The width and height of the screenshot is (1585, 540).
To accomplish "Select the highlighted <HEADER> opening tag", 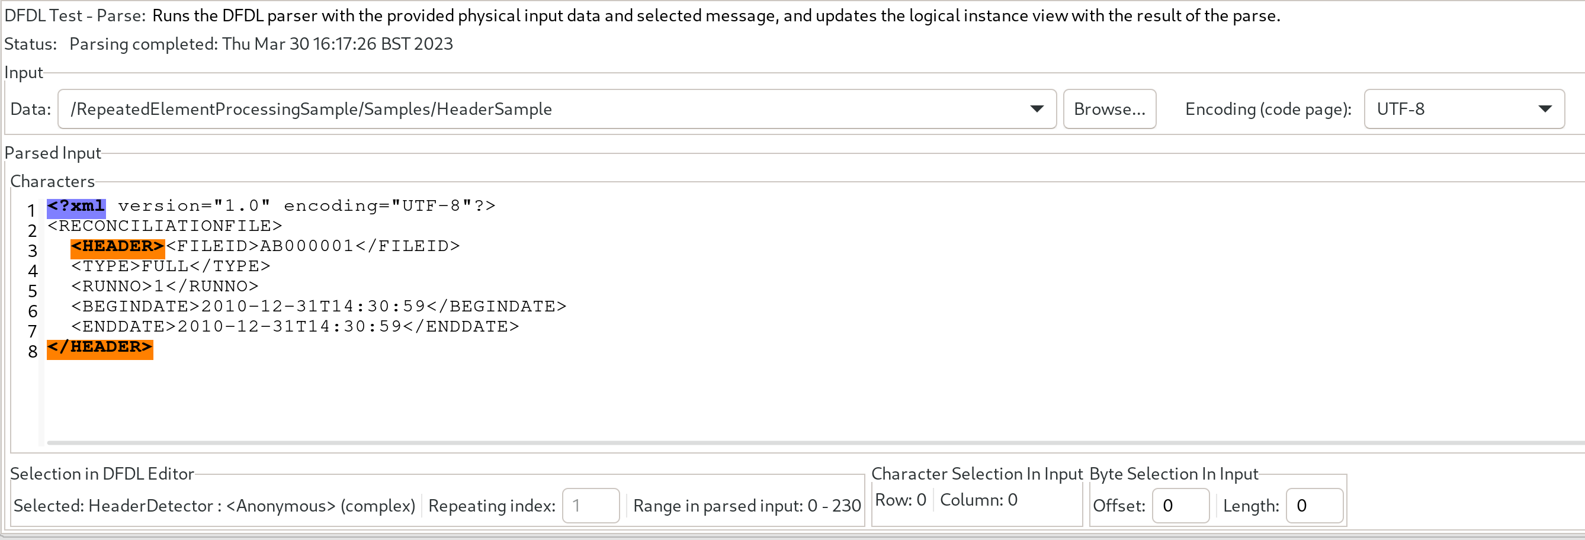I will pyautogui.click(x=117, y=246).
